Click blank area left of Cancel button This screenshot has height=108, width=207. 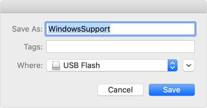pos(53,90)
